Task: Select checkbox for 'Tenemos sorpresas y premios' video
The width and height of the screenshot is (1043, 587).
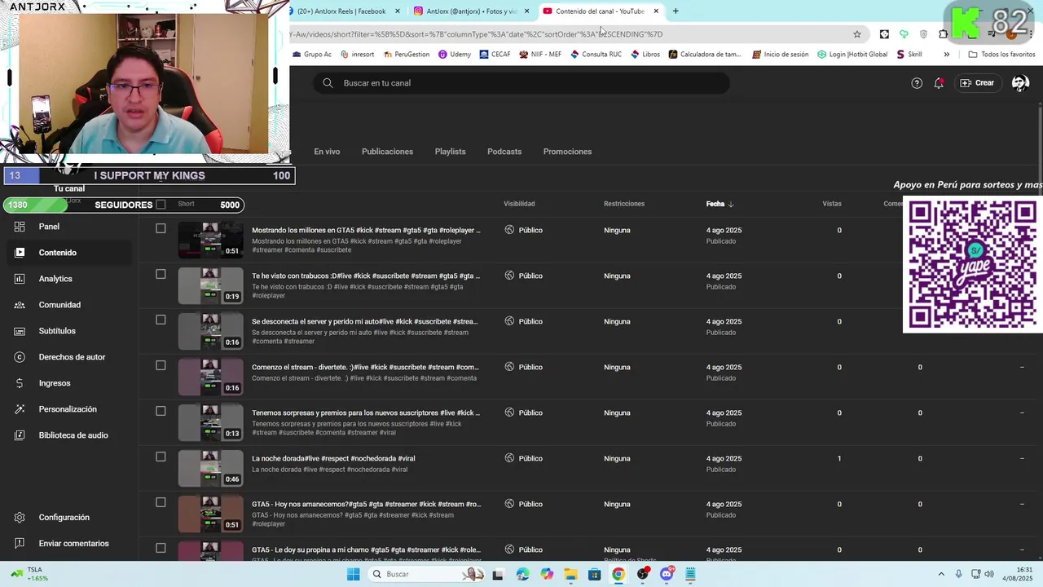Action: click(x=161, y=412)
